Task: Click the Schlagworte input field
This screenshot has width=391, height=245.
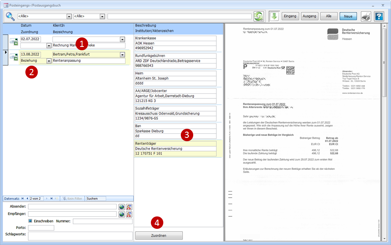Action: pos(80,236)
